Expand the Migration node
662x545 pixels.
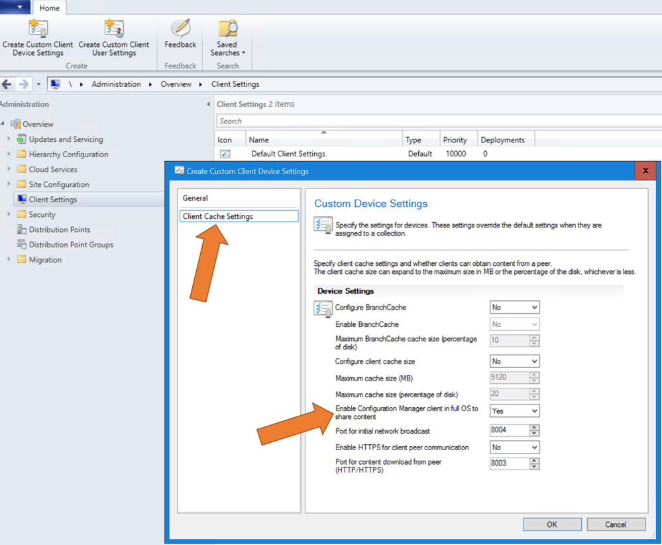(x=9, y=259)
